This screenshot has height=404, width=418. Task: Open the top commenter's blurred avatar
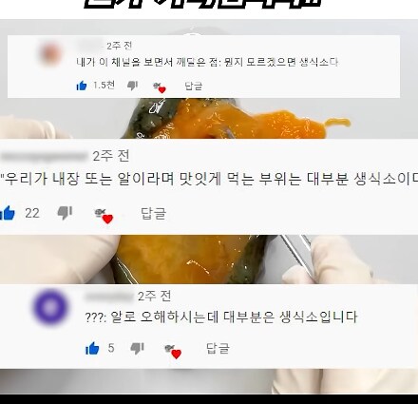(x=50, y=54)
